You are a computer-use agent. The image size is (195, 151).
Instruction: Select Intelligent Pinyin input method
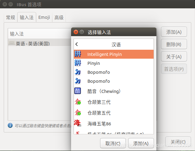tap(114, 54)
